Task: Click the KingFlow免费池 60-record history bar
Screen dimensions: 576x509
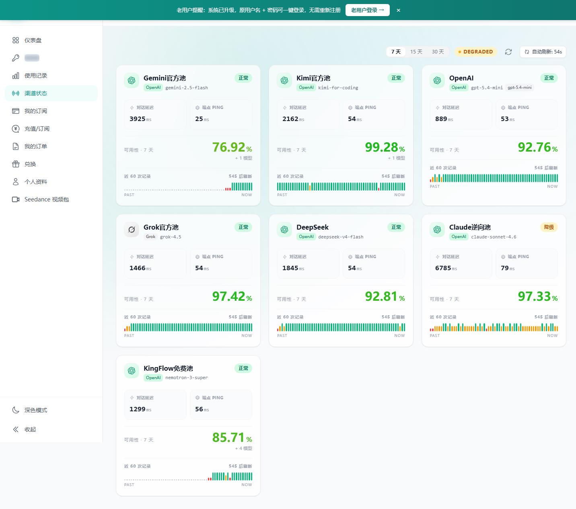Action: (188, 476)
